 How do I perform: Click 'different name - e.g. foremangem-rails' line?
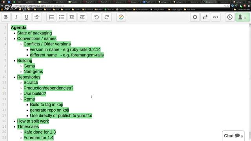pyautogui.click(x=67, y=55)
